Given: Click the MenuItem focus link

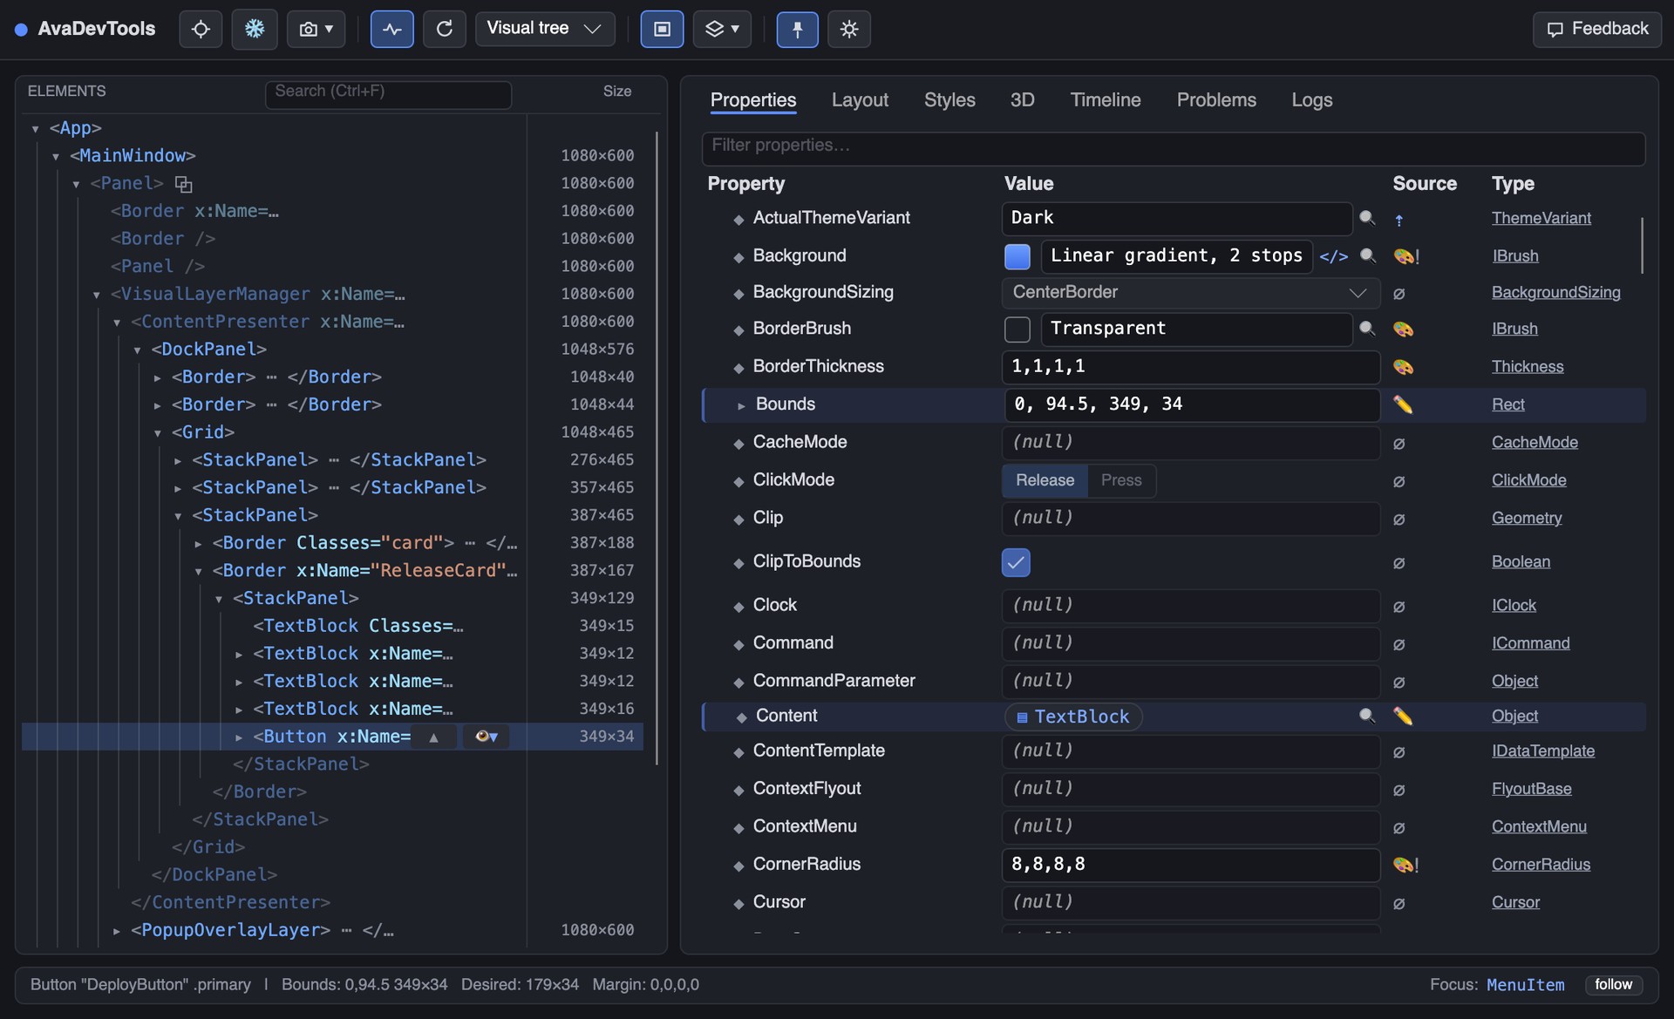Looking at the screenshot, I should (x=1525, y=985).
